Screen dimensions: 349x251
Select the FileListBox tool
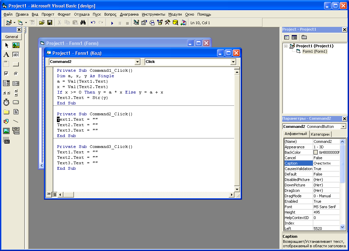click(16, 112)
